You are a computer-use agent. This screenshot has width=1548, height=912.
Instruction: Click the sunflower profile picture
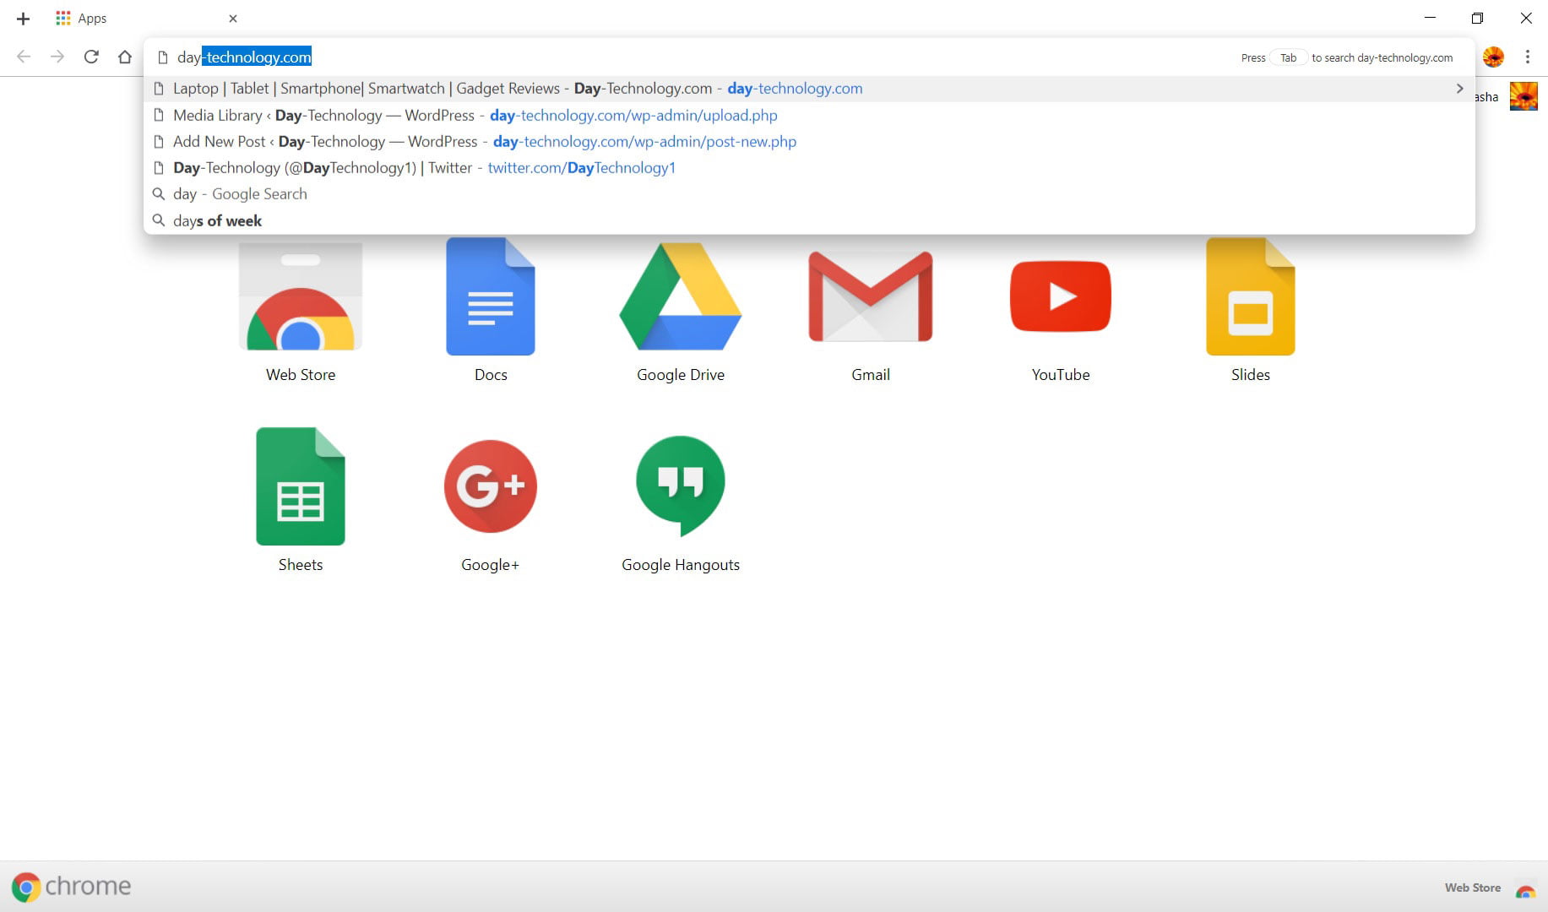tap(1524, 96)
